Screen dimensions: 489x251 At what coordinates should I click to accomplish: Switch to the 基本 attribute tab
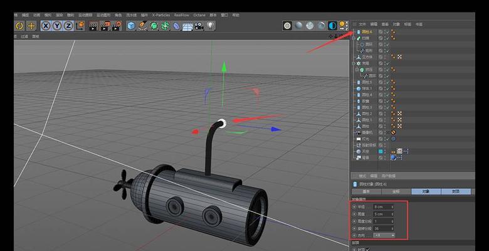click(x=367, y=191)
